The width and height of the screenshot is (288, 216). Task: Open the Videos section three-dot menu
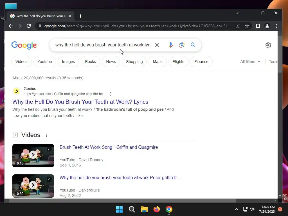[x=47, y=135]
